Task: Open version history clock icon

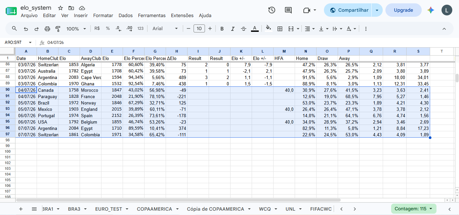Action: [272, 10]
